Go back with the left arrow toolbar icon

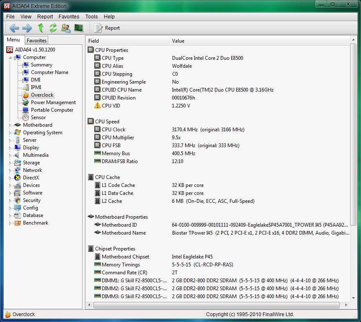(x=14, y=28)
